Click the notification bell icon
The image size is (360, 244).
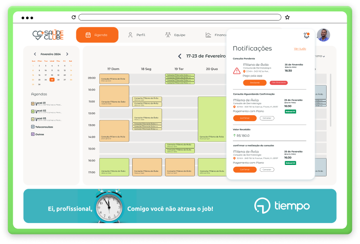tap(306, 35)
